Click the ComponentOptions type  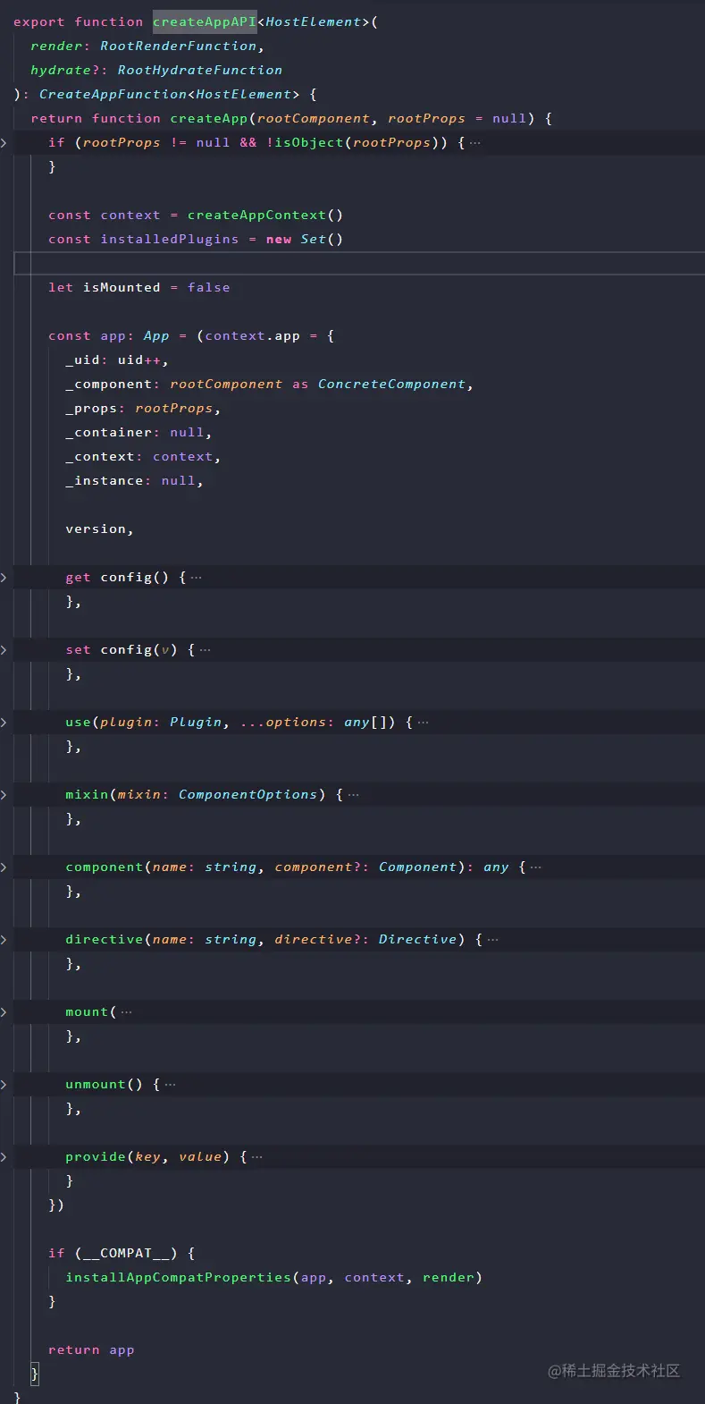248,795
